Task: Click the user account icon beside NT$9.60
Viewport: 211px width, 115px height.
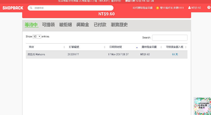Action: [189, 8]
